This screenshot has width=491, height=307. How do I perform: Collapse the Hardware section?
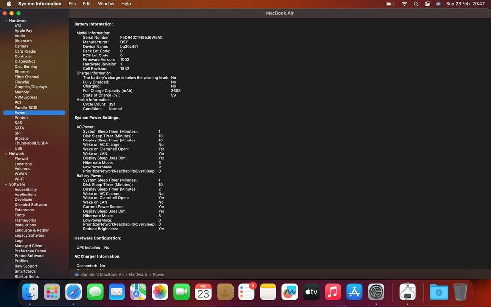(6, 21)
